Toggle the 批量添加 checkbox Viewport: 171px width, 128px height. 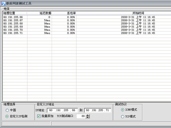[39, 116]
